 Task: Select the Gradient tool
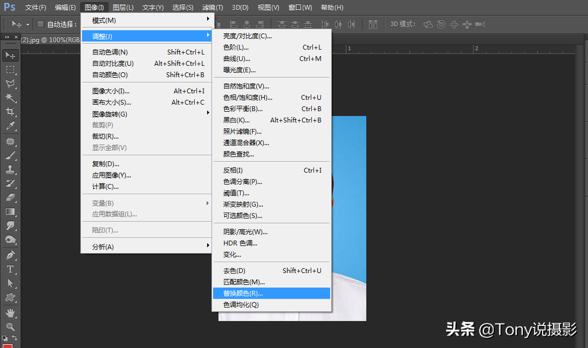pos(10,211)
